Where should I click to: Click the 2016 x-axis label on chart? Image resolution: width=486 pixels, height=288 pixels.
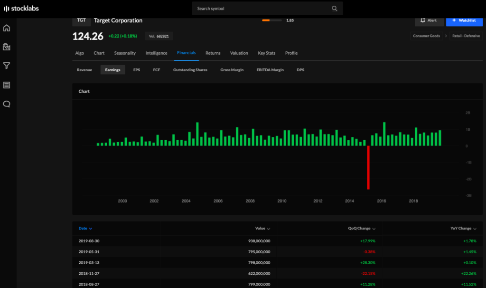coord(382,201)
